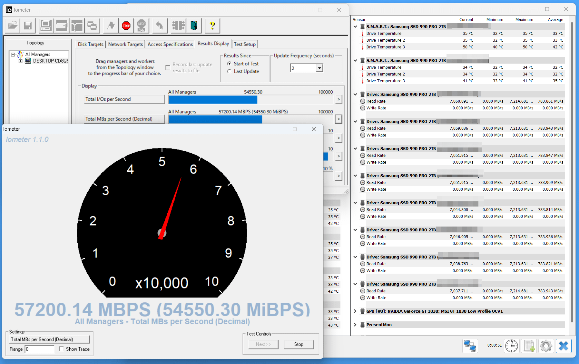Add a new network worker toolbar icon

click(77, 25)
